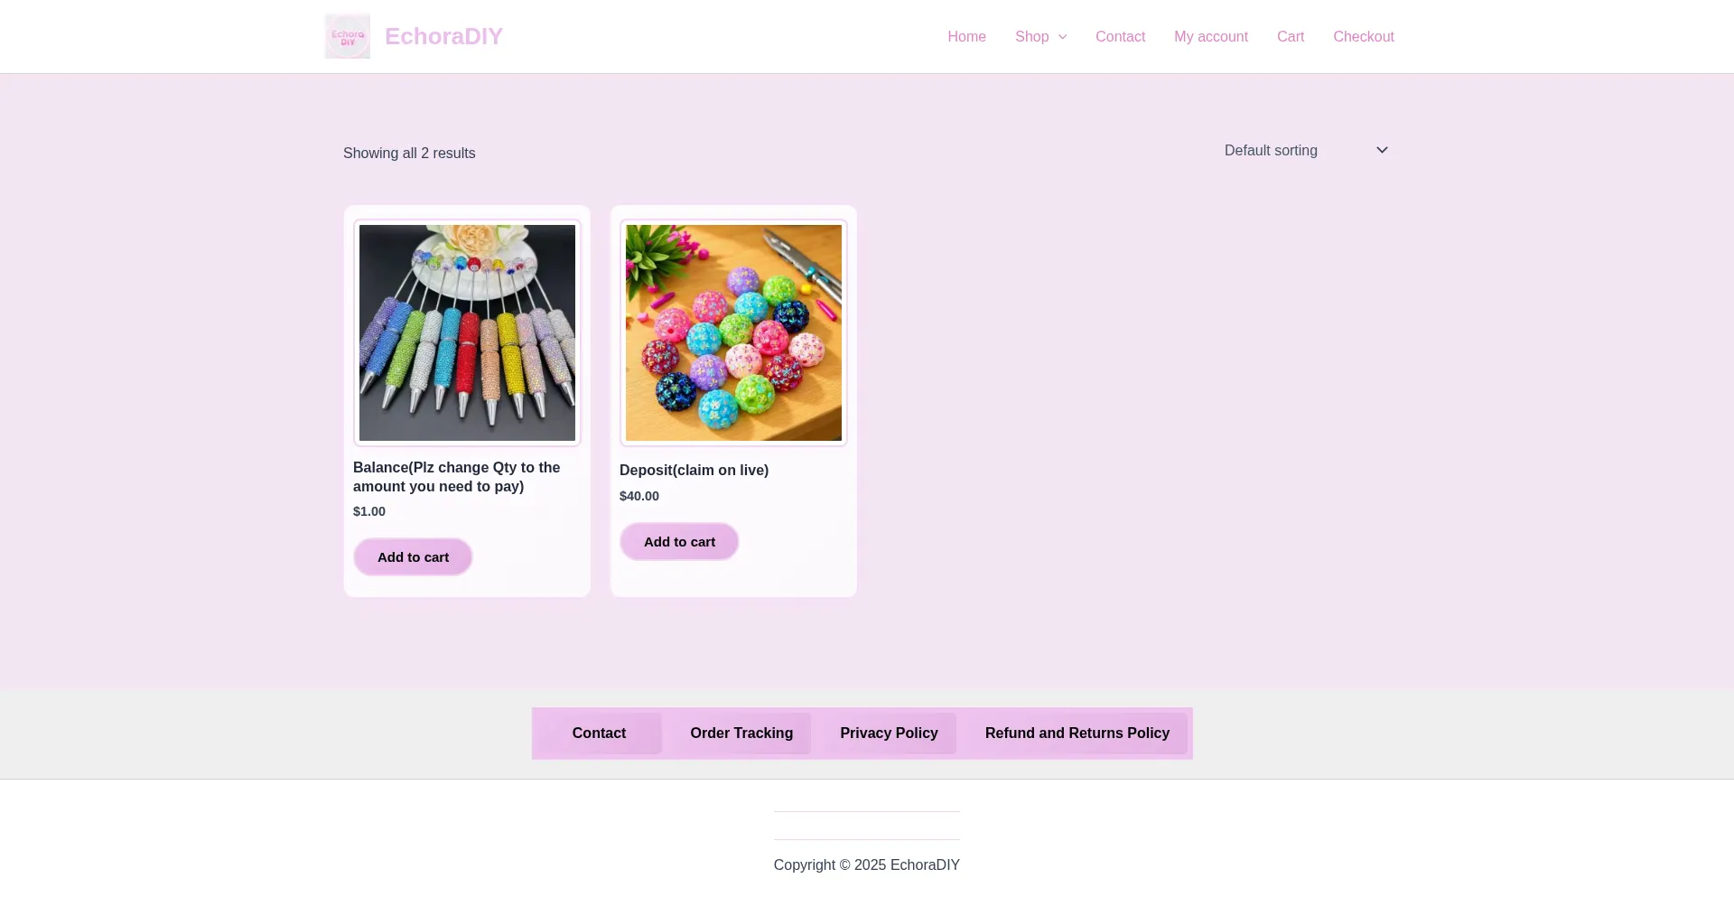This screenshot has width=1734, height=897.
Task: Open the Balance product title link
Action: 456,477
